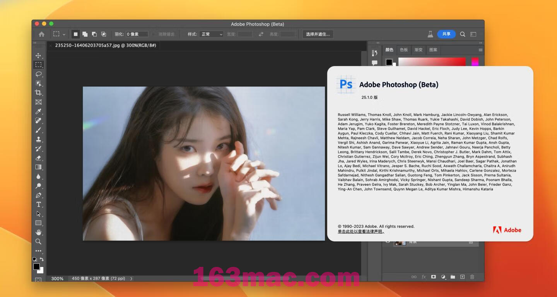Select the Crop tool
The width and height of the screenshot is (557, 297).
(x=38, y=93)
